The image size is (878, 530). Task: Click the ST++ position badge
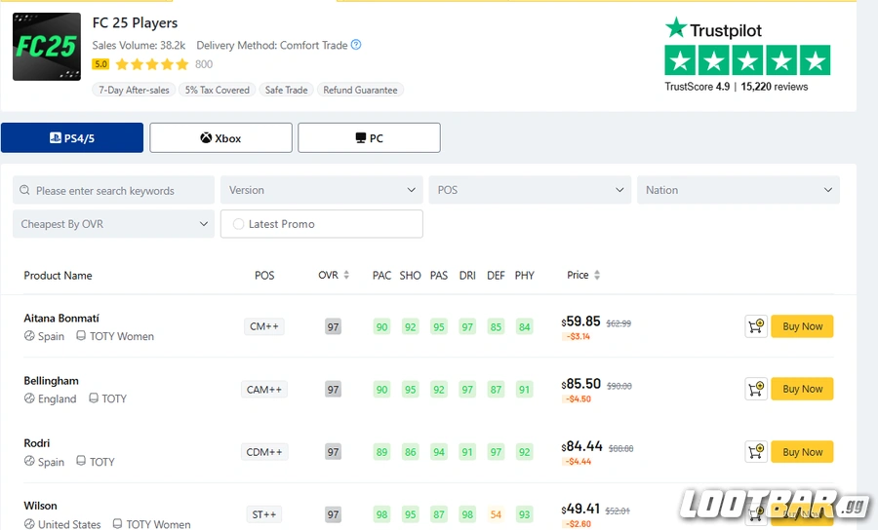point(263,514)
